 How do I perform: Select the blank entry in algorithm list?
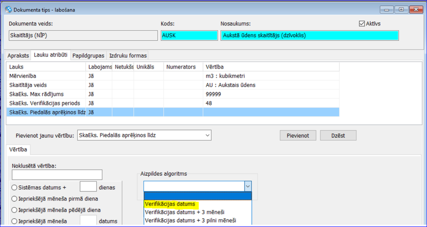coord(198,196)
